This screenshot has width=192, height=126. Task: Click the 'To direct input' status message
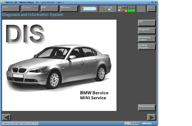click(20, 123)
